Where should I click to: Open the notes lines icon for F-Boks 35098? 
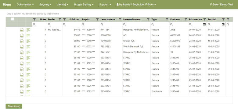(x=28, y=35)
